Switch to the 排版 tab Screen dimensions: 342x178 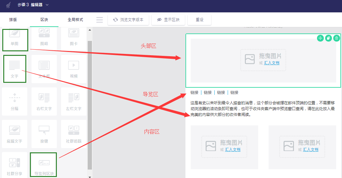[x=13, y=20]
